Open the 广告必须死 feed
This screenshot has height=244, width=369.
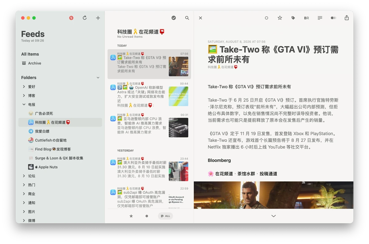click(x=60, y=113)
